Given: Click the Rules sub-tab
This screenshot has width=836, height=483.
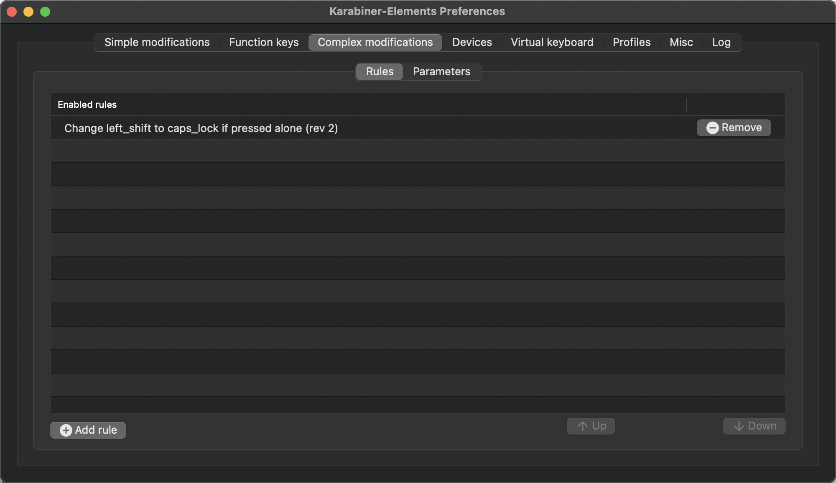Looking at the screenshot, I should click(379, 71).
